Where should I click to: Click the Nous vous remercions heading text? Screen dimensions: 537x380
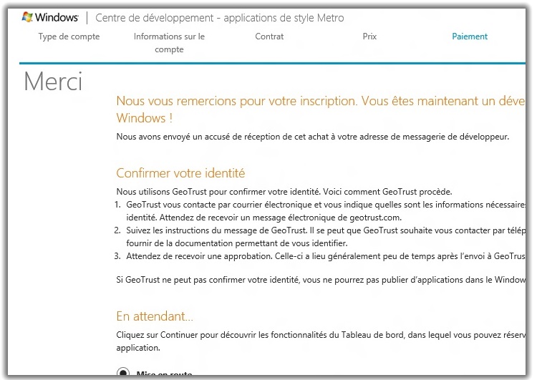tap(321, 109)
